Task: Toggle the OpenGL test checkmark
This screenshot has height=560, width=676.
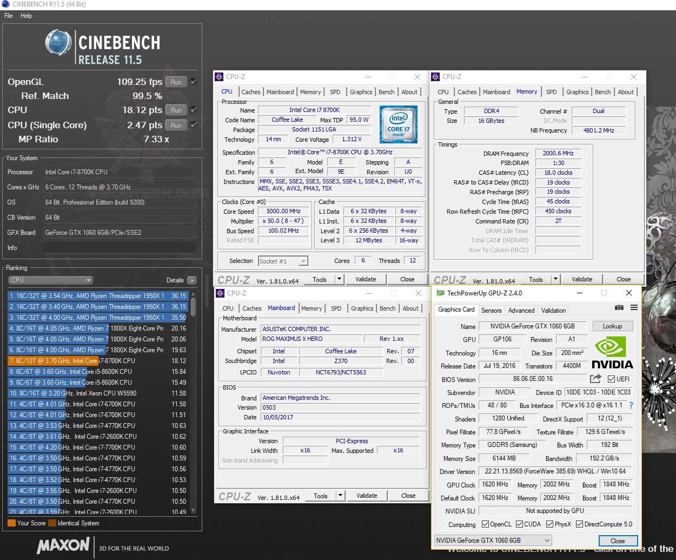Action: [x=194, y=82]
